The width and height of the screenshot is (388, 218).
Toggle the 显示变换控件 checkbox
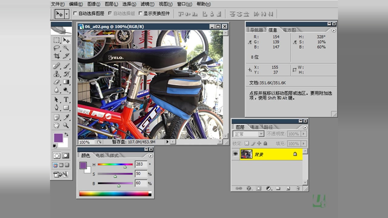tap(140, 14)
